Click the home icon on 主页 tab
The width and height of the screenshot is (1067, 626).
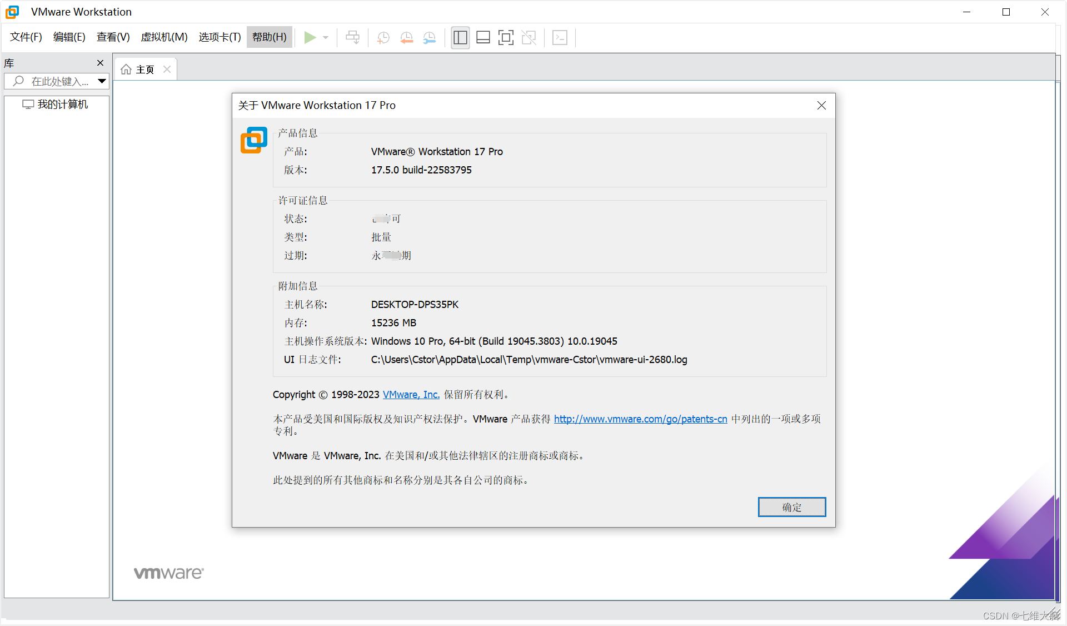pyautogui.click(x=127, y=69)
